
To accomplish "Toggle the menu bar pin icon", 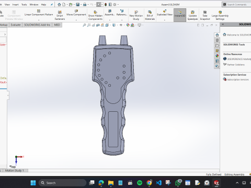I will (52, 5).
